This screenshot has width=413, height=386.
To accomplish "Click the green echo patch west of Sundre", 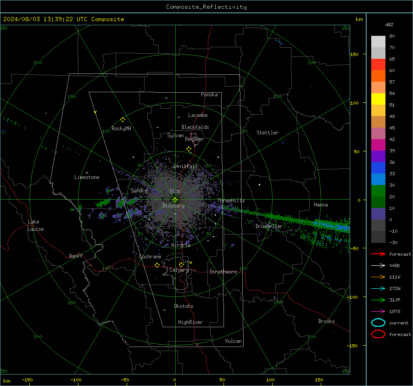I will click(x=103, y=203).
